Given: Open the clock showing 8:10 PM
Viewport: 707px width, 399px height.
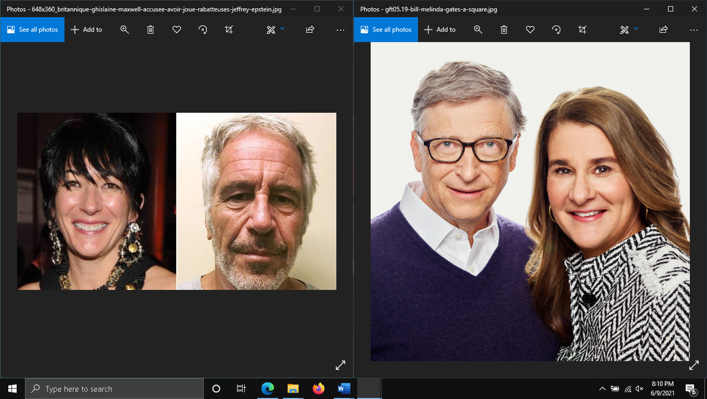Looking at the screenshot, I should (x=662, y=389).
